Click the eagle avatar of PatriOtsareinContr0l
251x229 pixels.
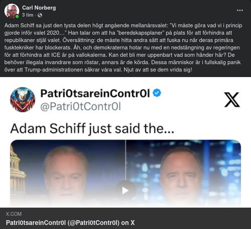coord(23,100)
